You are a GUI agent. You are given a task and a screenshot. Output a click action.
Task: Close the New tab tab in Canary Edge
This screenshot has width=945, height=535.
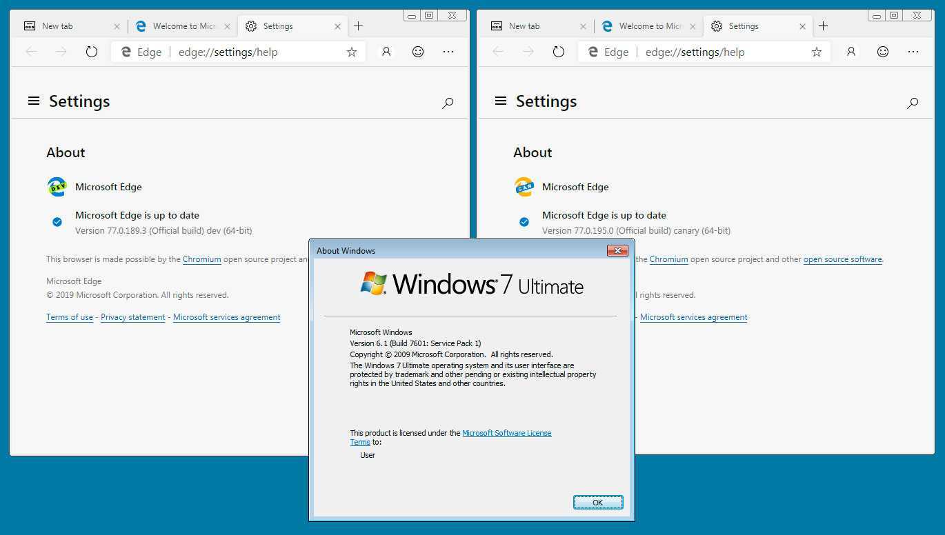tap(584, 27)
